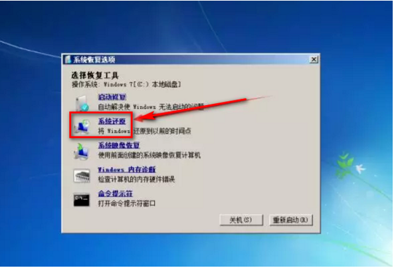
Task: Click the Startup Repair icon with checkmark
Action: 82,103
